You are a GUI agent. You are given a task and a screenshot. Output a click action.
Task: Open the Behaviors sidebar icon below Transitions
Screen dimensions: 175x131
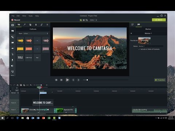point(12,43)
